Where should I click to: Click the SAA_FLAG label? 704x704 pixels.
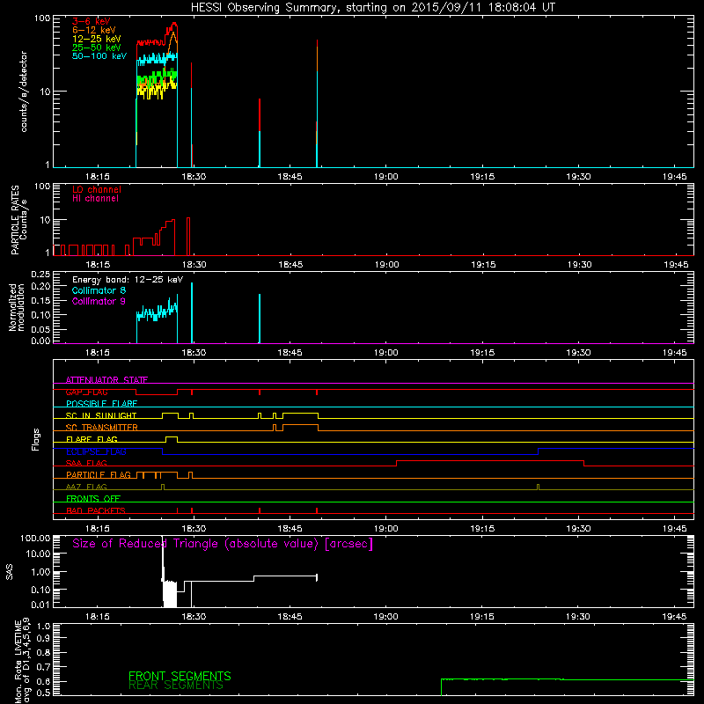coord(86,463)
